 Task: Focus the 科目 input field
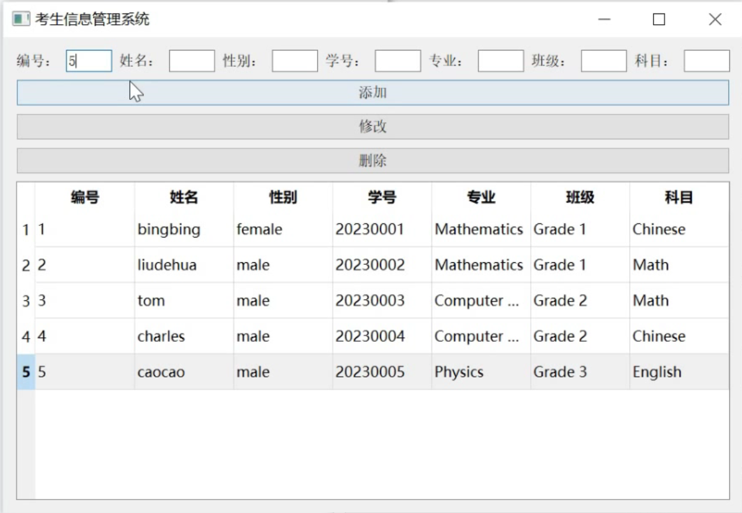(706, 61)
